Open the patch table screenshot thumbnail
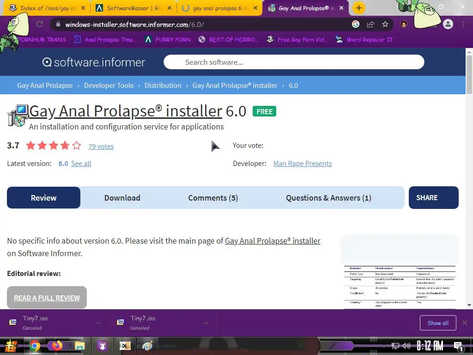Image resolution: width=473 pixels, height=355 pixels. (x=400, y=287)
